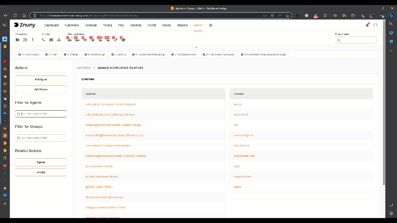Create a new phone ticket
This screenshot has height=223, width=397.
[43, 40]
